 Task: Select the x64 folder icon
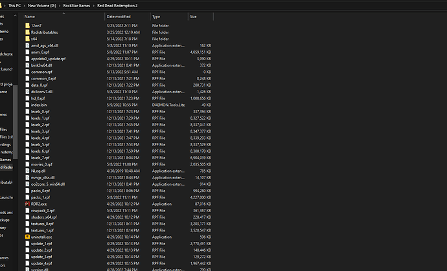pyautogui.click(x=27, y=39)
